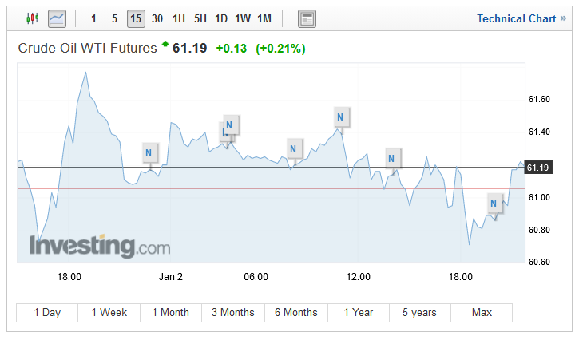579x340 pixels.
Task: Show the 6 Months range
Action: tap(296, 313)
